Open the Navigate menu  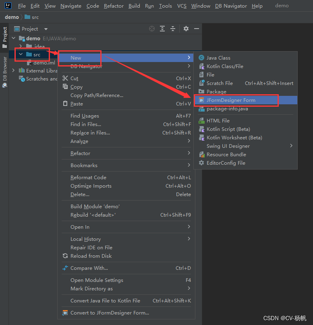70,6
